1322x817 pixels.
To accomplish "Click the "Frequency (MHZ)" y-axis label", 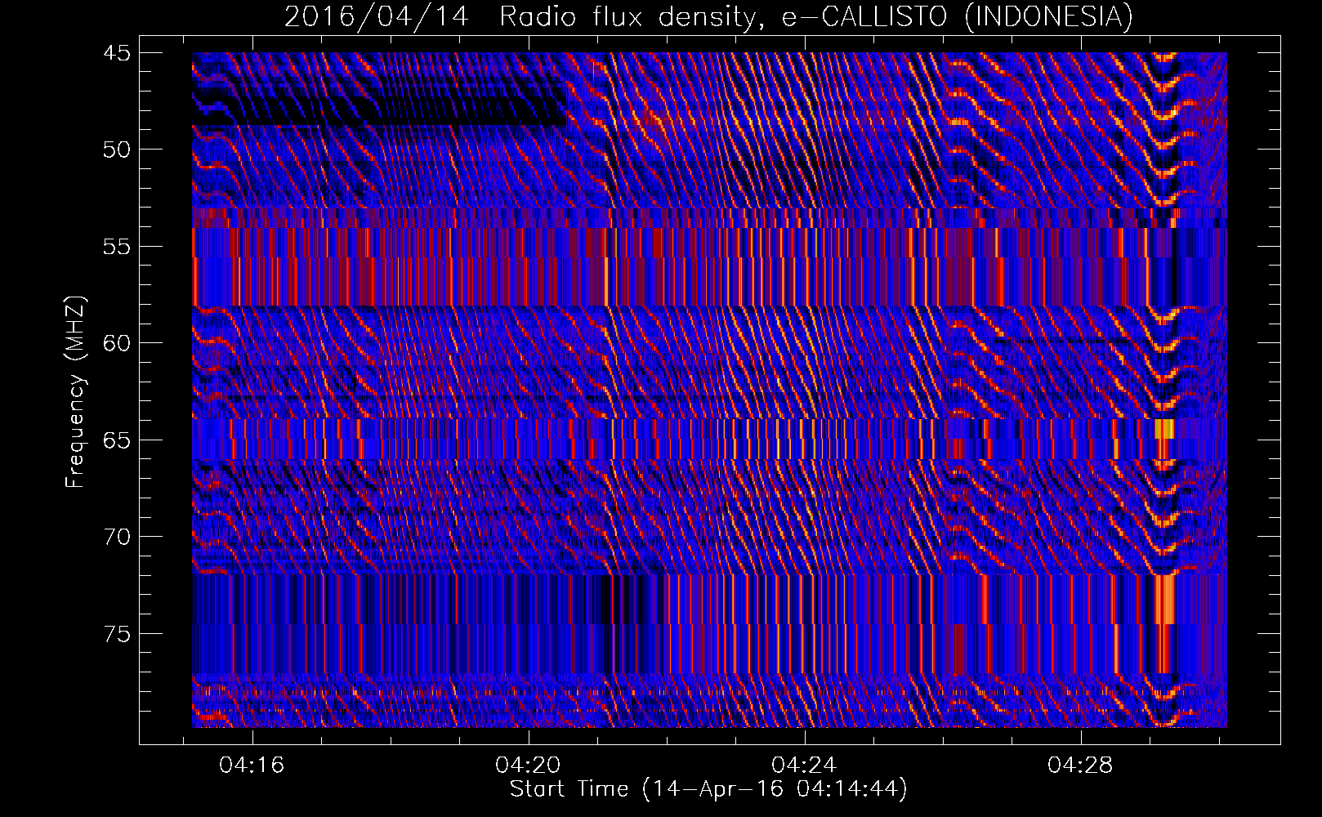I will pyautogui.click(x=75, y=392).
